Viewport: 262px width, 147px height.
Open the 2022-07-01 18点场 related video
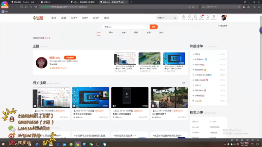point(90,97)
